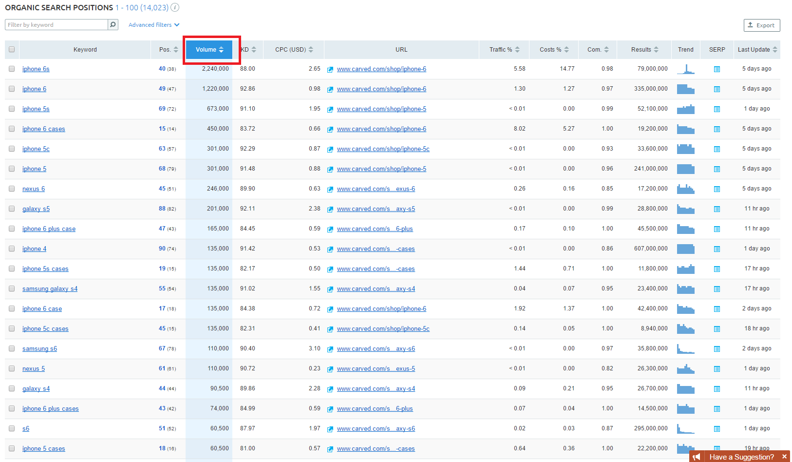Check the box for iphone 5s row
The width and height of the screenshot is (792, 462).
click(12, 109)
